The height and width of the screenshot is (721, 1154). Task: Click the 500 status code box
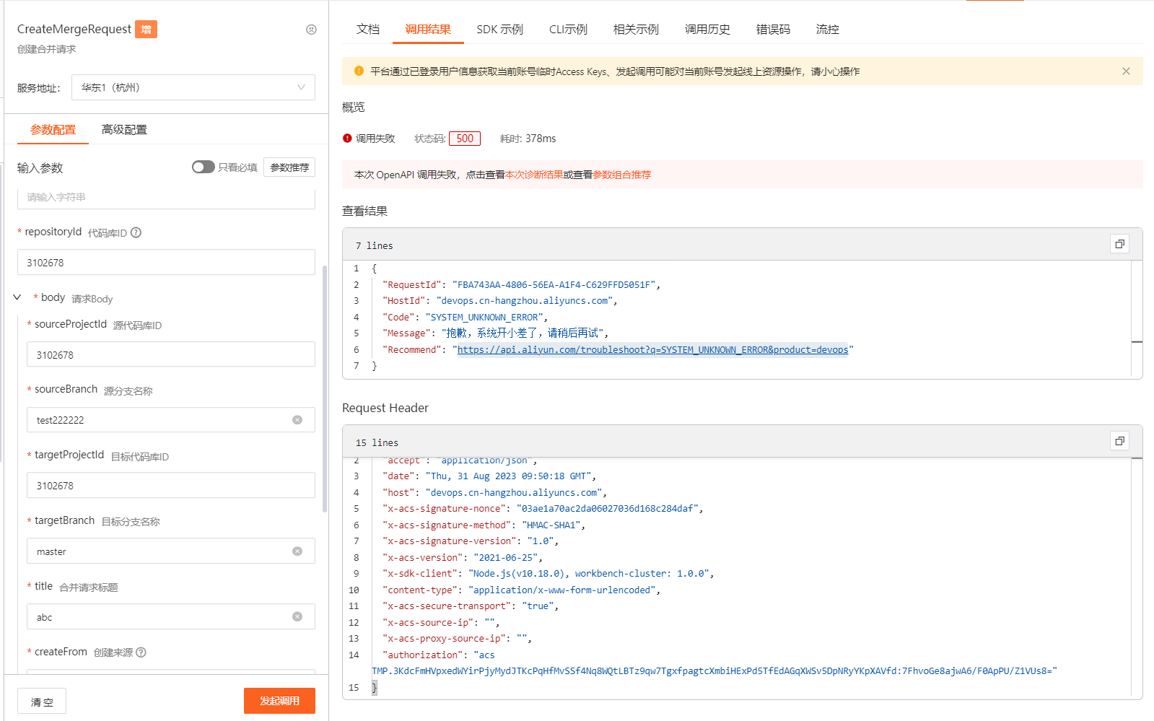click(x=465, y=139)
